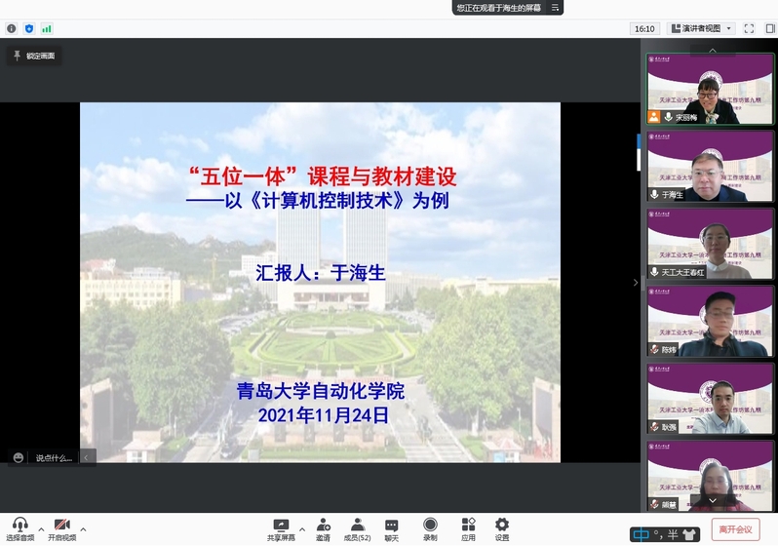Click the 锁定画面 pin button
Image resolution: width=778 pixels, height=546 pixels.
[35, 57]
